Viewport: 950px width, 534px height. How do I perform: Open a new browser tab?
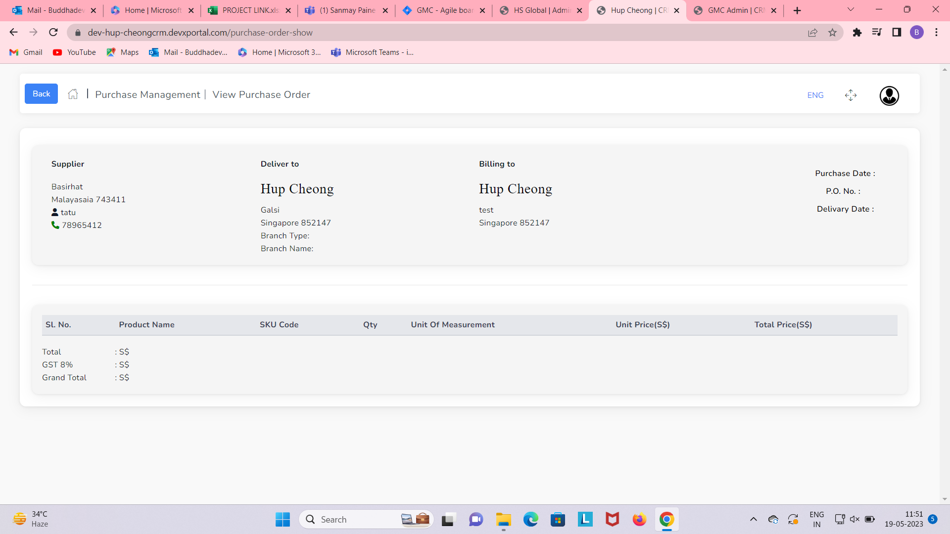797,10
